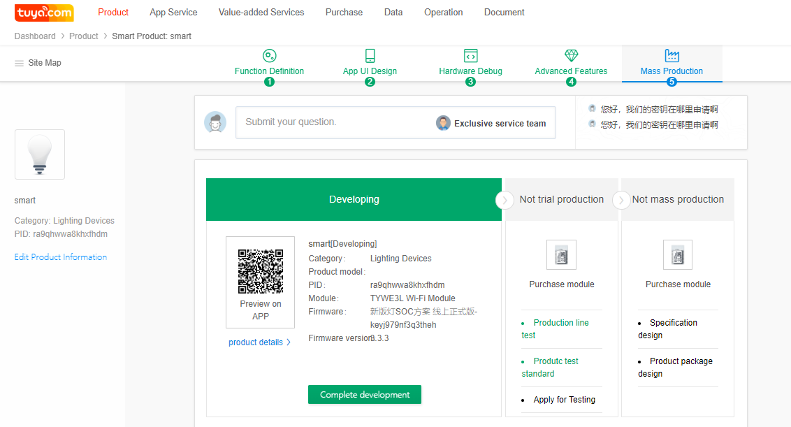Go to the Value-added Services menu
This screenshot has width=791, height=427.
click(x=261, y=12)
